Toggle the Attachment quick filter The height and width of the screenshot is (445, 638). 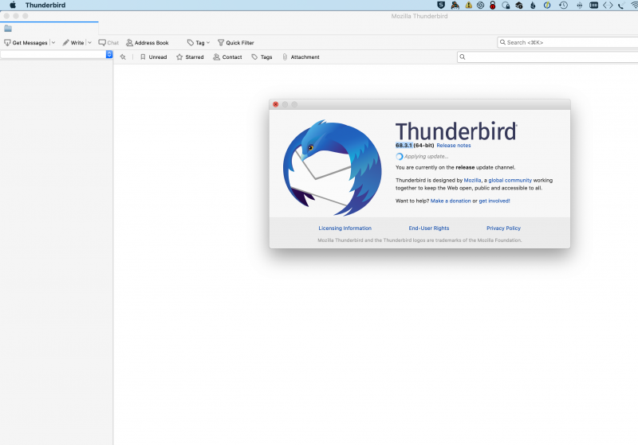(x=301, y=57)
